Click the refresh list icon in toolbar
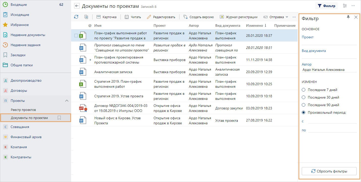 tap(76, 17)
